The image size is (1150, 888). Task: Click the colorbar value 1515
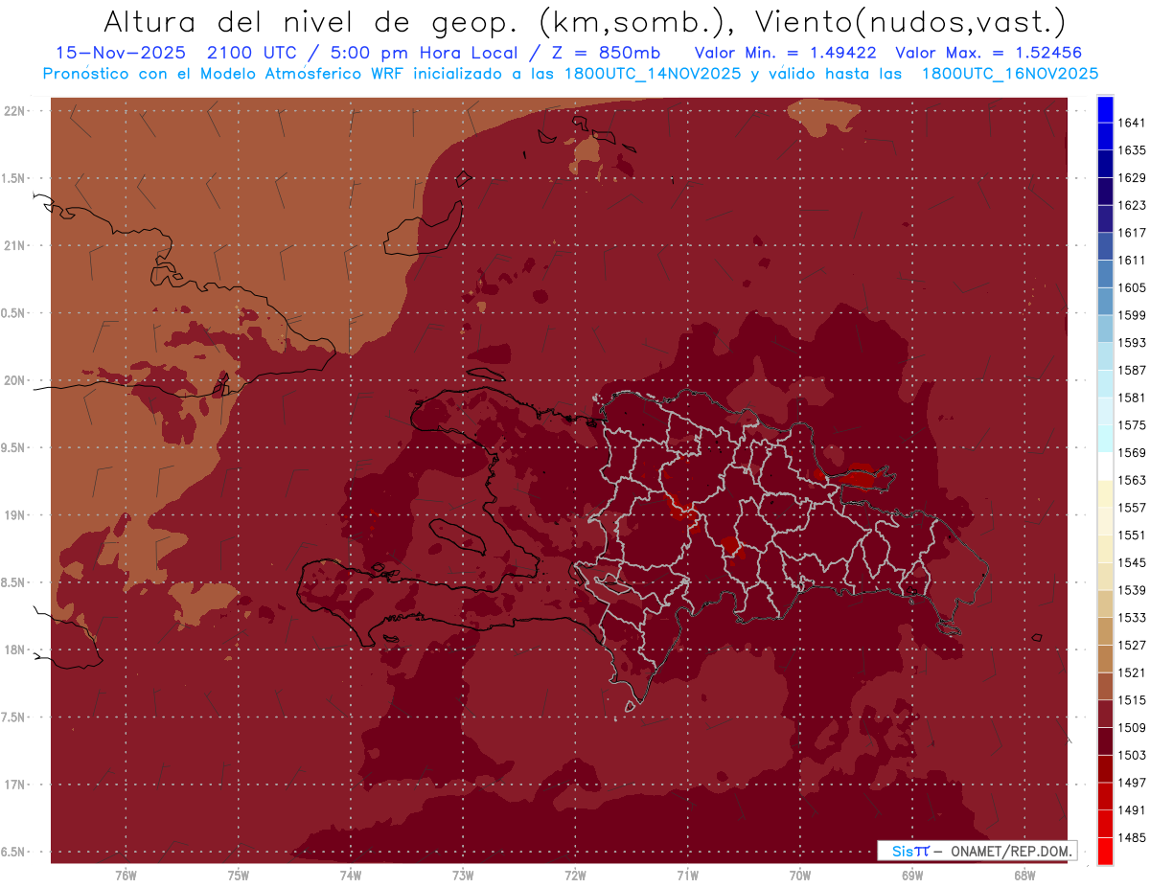tap(1132, 700)
